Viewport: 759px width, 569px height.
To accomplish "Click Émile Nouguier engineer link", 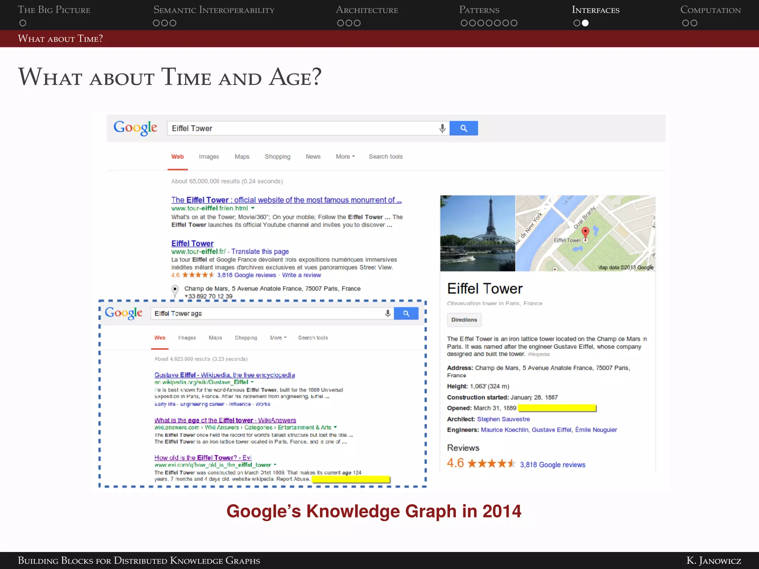I will [596, 430].
